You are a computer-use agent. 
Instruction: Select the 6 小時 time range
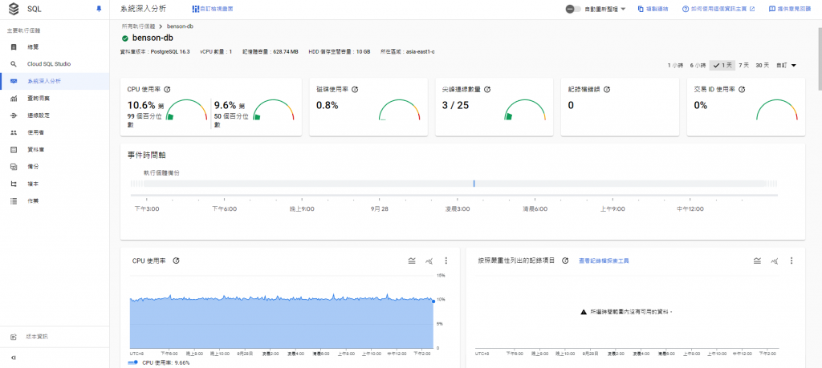pos(698,66)
